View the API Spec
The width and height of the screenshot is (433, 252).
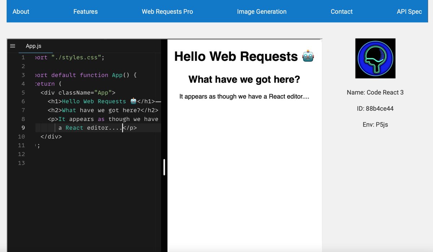(x=409, y=11)
